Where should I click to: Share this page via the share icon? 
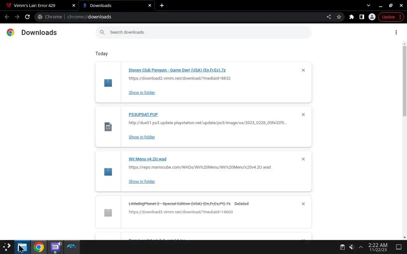(329, 17)
